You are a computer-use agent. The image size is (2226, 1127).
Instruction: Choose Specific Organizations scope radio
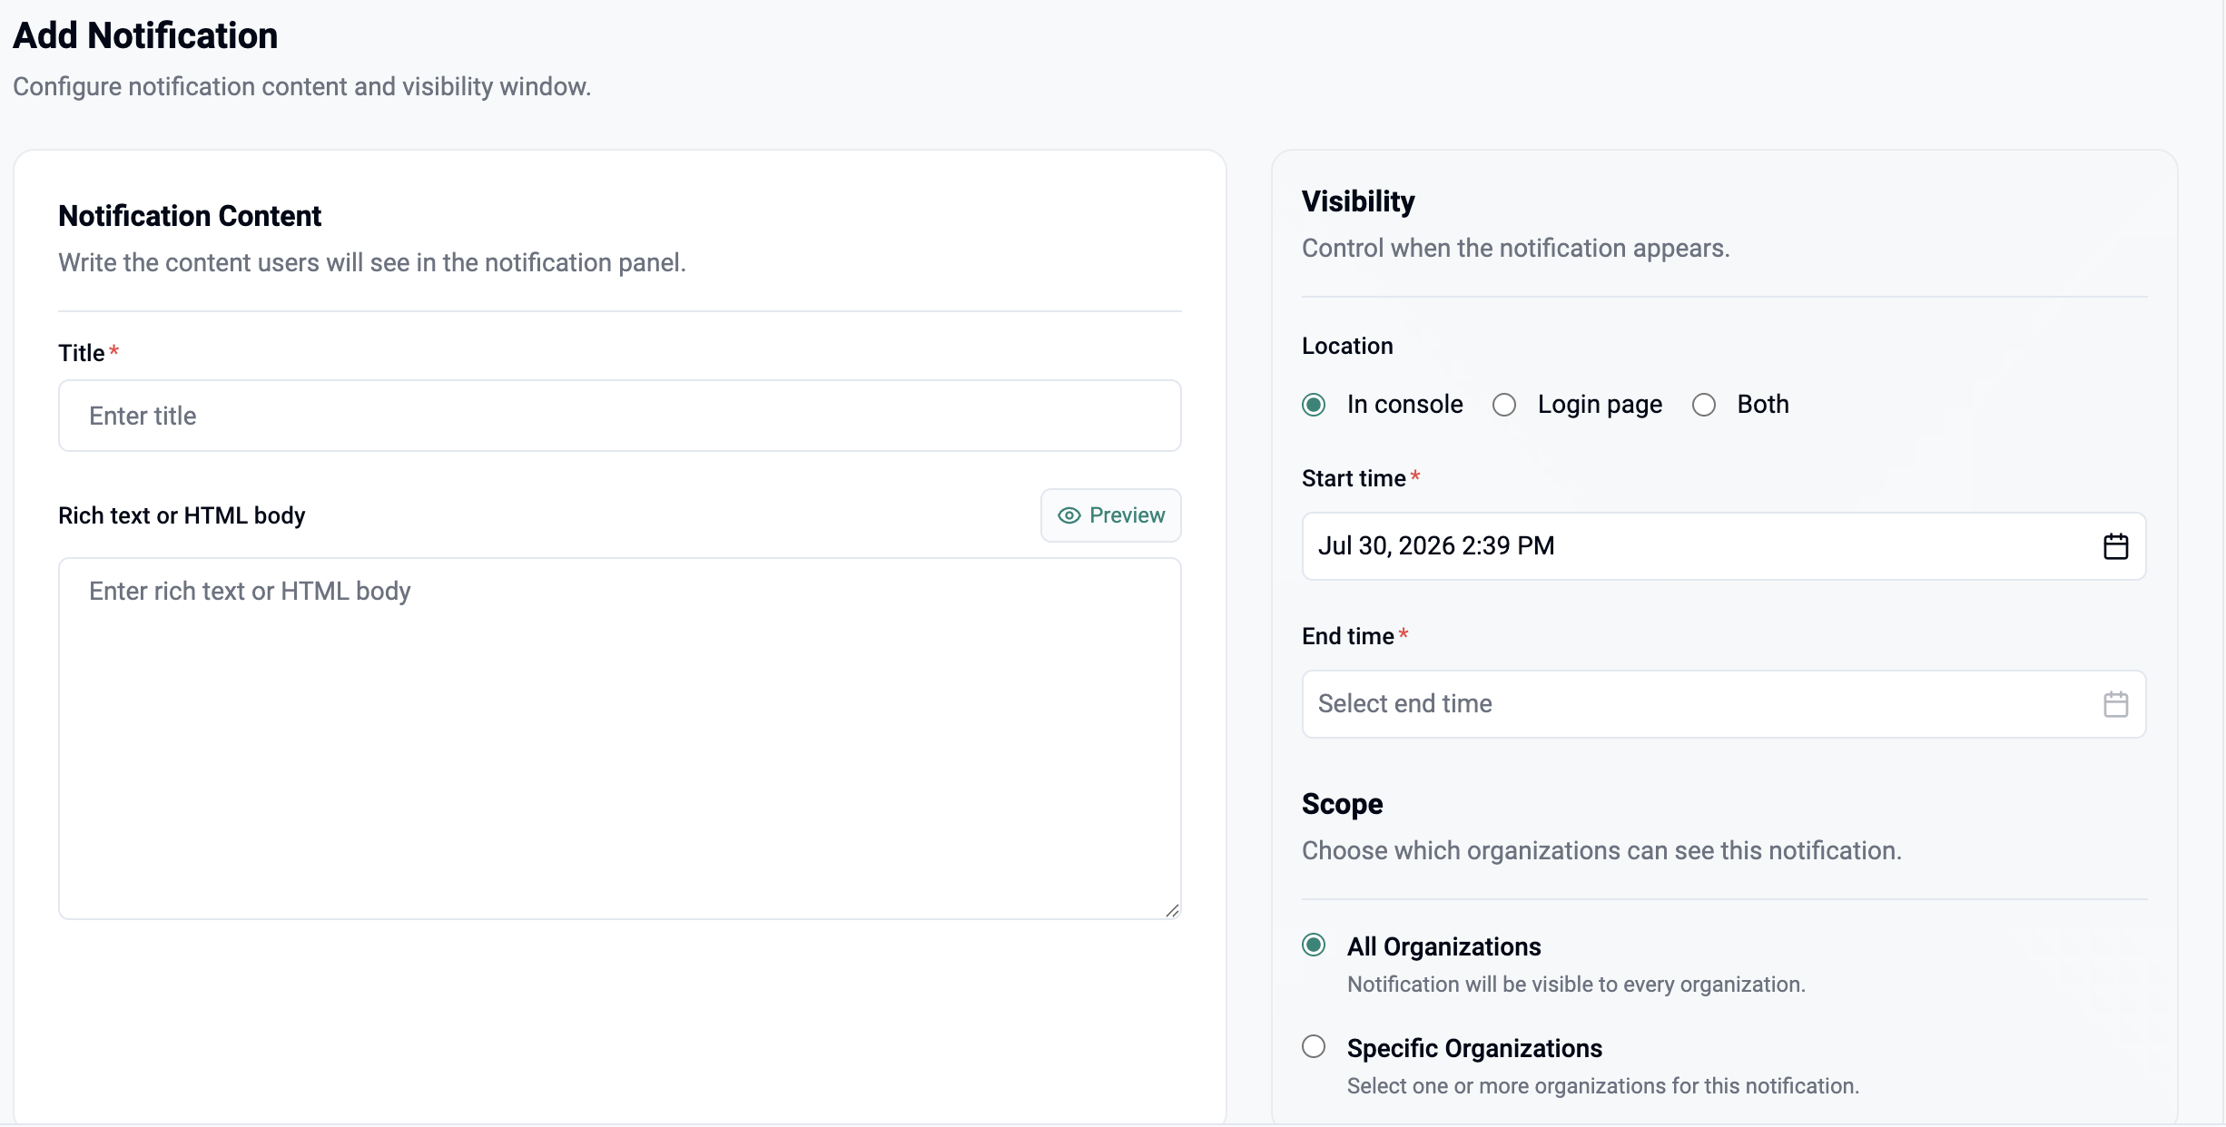click(1314, 1046)
